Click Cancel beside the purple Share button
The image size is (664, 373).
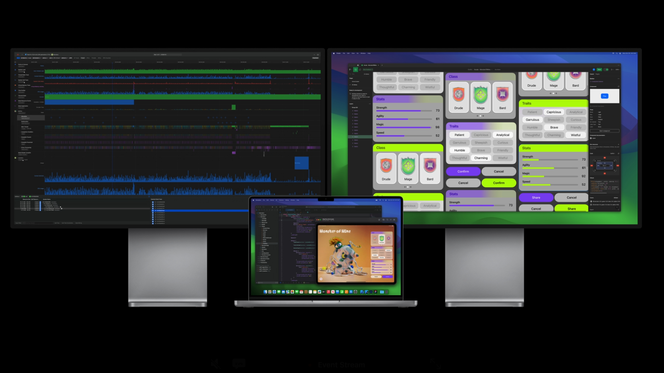click(572, 197)
